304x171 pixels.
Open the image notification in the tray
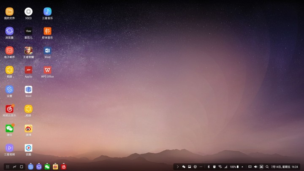point(190,167)
